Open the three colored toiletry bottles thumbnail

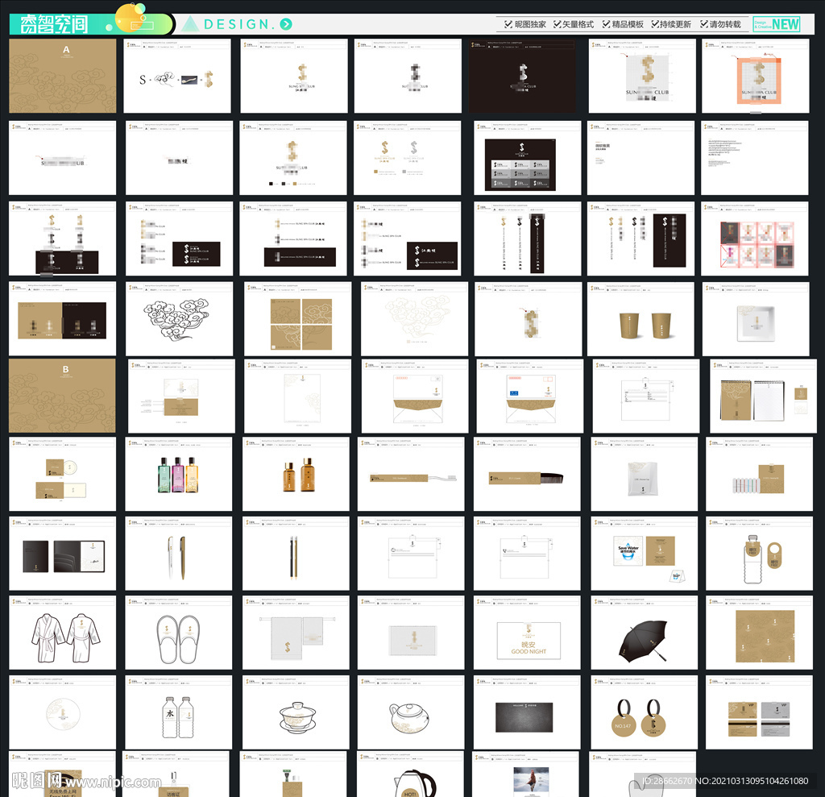[178, 474]
